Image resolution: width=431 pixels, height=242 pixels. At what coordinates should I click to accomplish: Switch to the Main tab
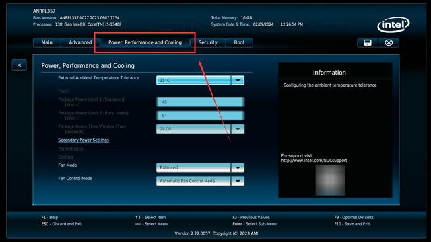pyautogui.click(x=46, y=42)
